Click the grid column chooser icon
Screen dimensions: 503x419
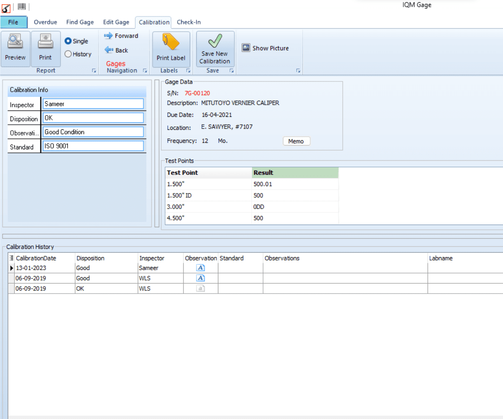pos(12,258)
